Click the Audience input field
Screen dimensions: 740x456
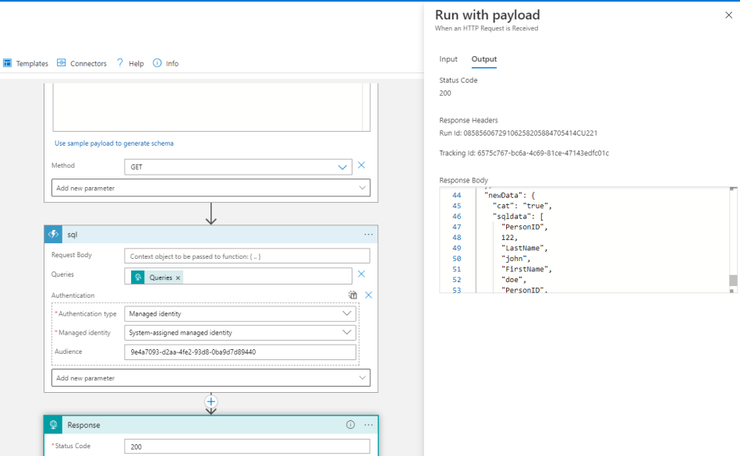(240, 352)
